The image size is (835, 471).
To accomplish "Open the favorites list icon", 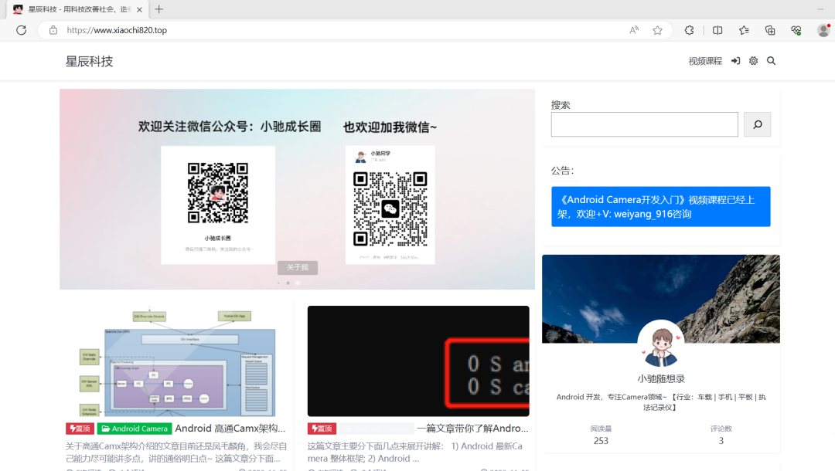I will coord(744,30).
